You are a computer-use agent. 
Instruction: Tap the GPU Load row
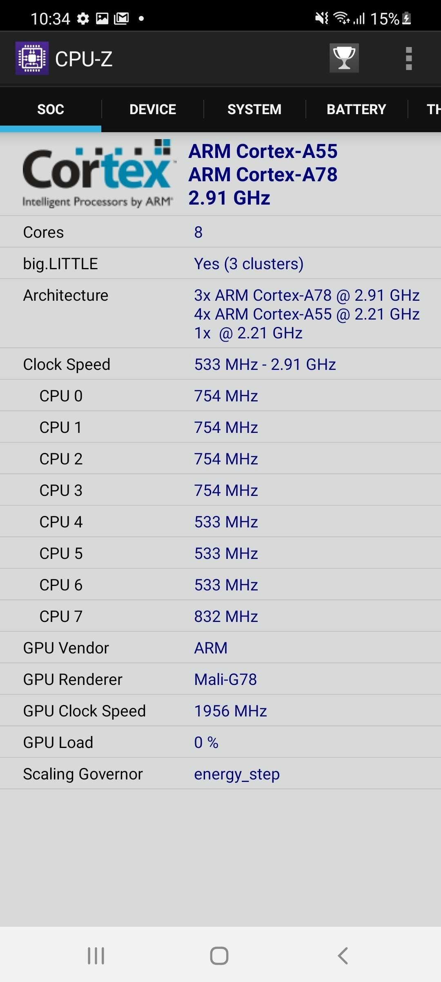click(x=220, y=742)
